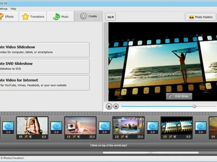Open the Help menu

(13, 9)
